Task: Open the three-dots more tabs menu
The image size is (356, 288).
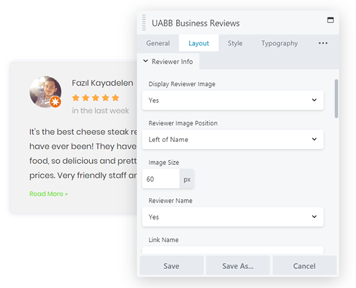Action: 323,43
